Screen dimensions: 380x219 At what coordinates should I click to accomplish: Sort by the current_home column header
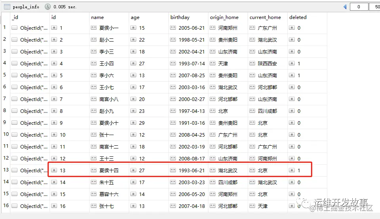pyautogui.click(x=265, y=17)
